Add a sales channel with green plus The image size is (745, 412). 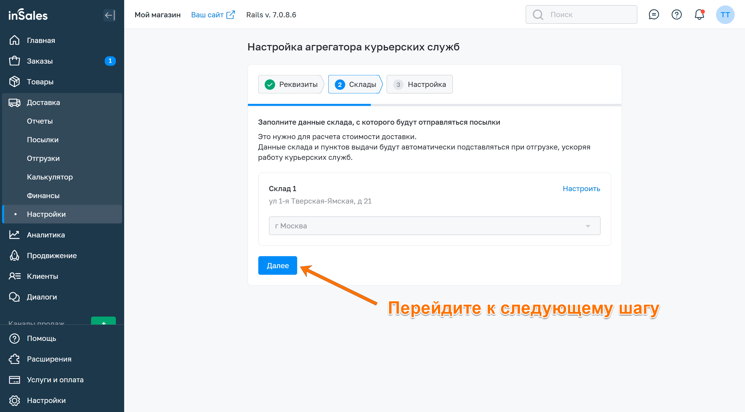[103, 321]
